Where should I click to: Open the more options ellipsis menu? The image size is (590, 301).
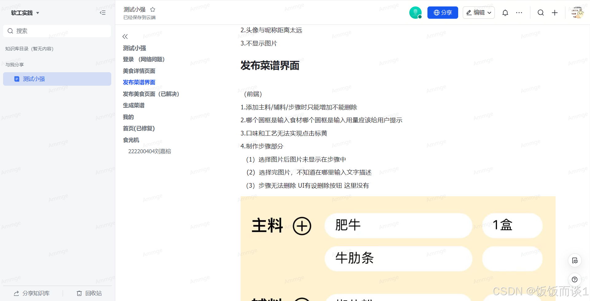(519, 13)
